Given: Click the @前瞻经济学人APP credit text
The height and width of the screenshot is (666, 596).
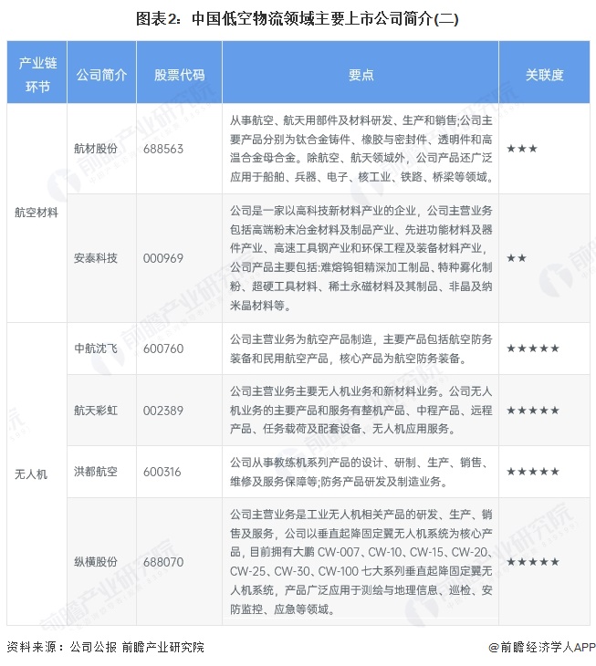Looking at the screenshot, I should coord(542,647).
